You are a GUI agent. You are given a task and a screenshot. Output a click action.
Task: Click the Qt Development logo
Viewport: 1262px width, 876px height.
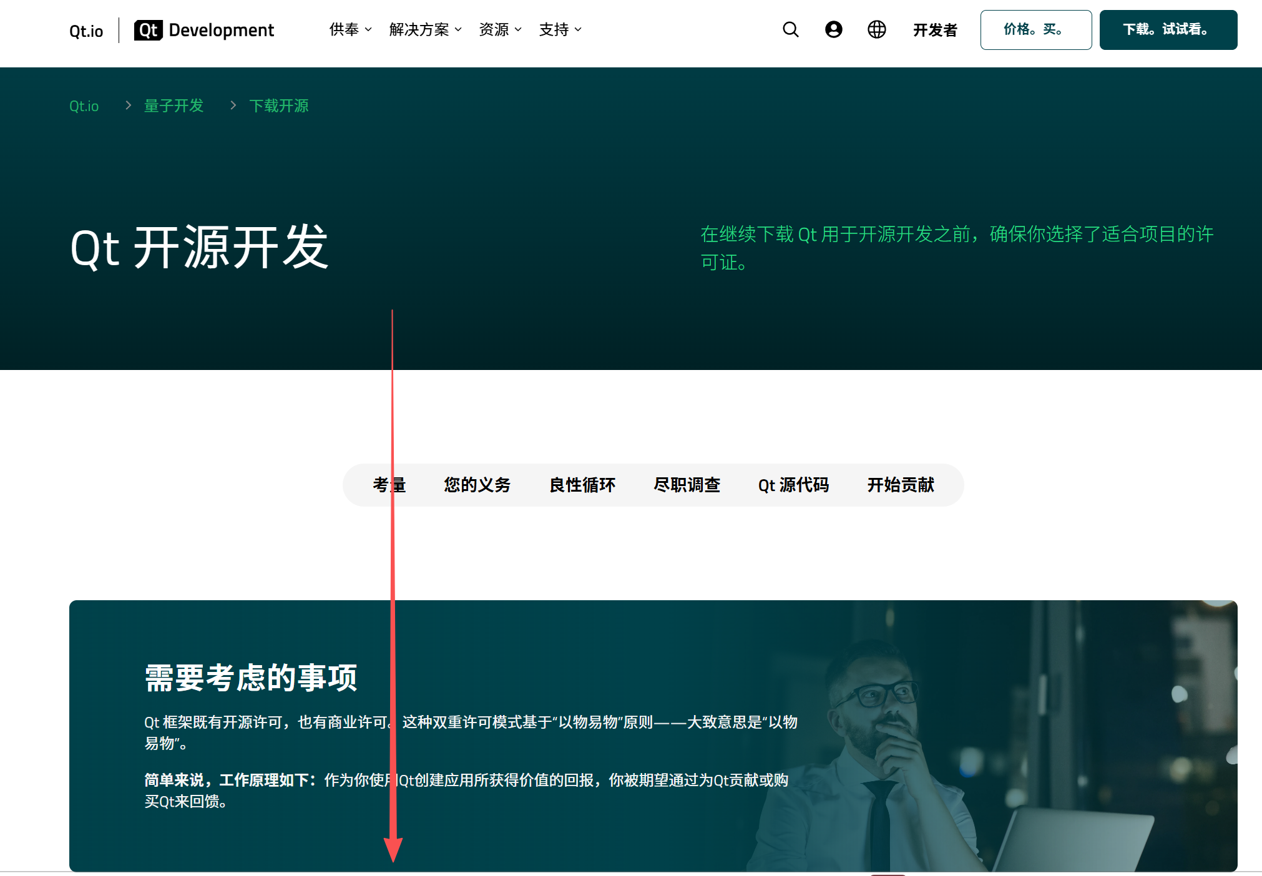(x=203, y=29)
